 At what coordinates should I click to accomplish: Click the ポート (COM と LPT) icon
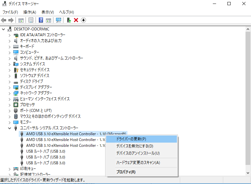(16, 111)
